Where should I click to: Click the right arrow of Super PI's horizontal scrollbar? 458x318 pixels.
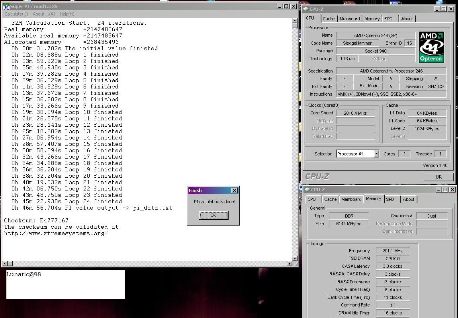tap(290, 264)
